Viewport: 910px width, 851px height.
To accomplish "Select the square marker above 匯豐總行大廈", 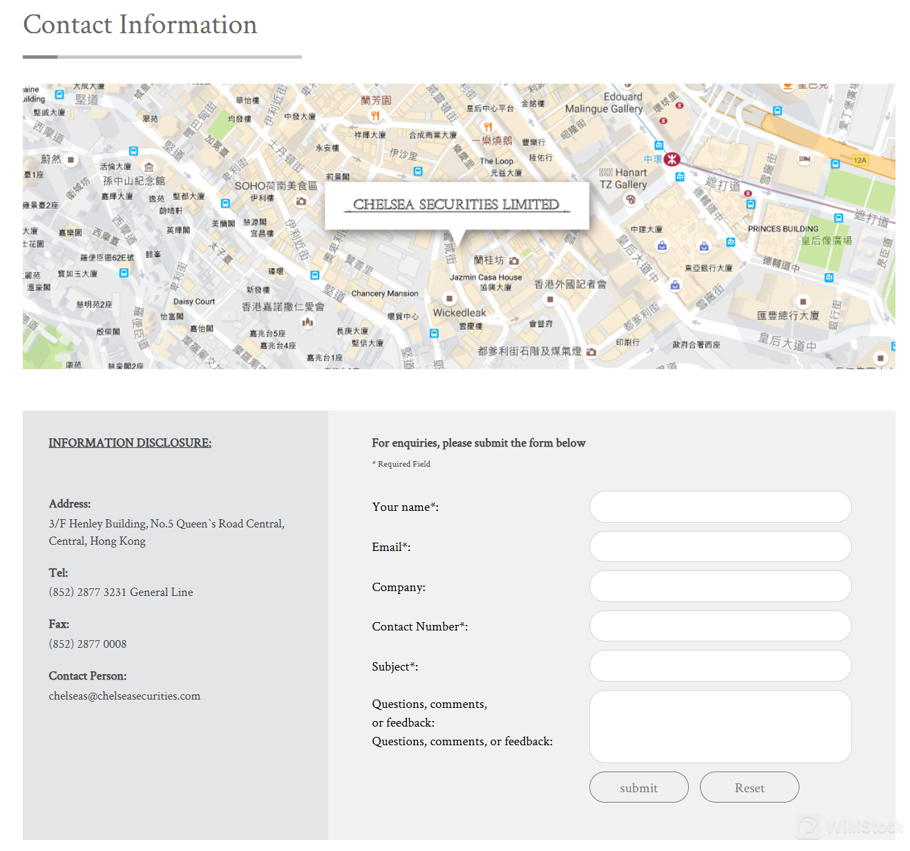I will (x=803, y=301).
